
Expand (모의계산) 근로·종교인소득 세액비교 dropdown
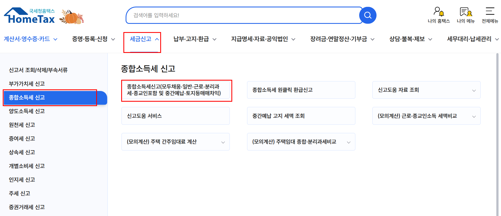click(x=427, y=116)
